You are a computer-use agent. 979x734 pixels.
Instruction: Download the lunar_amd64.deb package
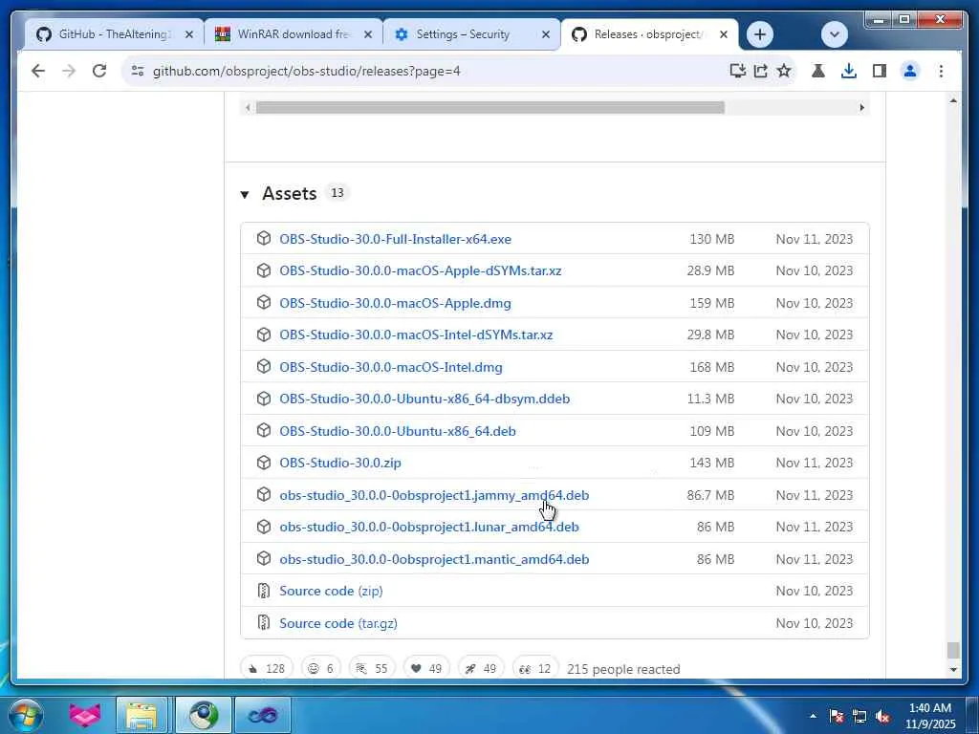(429, 528)
